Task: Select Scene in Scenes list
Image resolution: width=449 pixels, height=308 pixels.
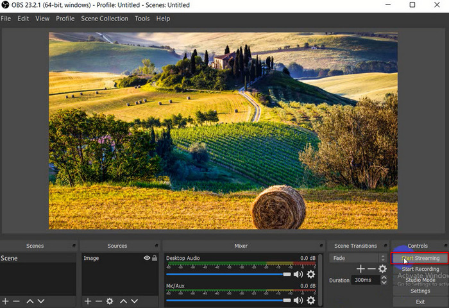Action: click(38, 258)
